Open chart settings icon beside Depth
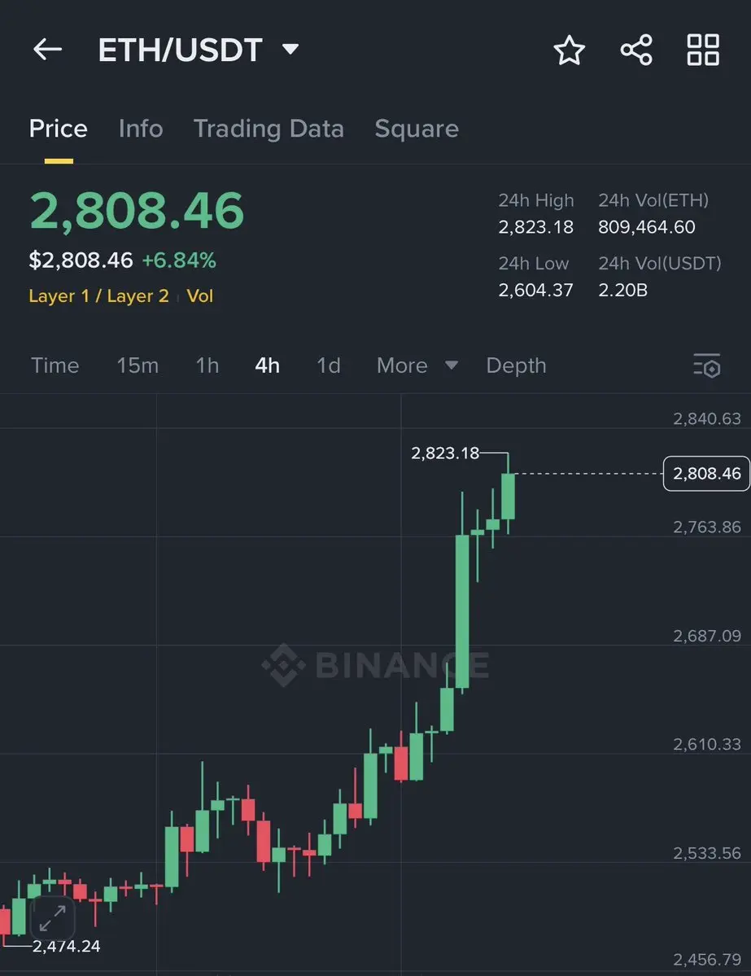The height and width of the screenshot is (976, 751). (x=707, y=365)
